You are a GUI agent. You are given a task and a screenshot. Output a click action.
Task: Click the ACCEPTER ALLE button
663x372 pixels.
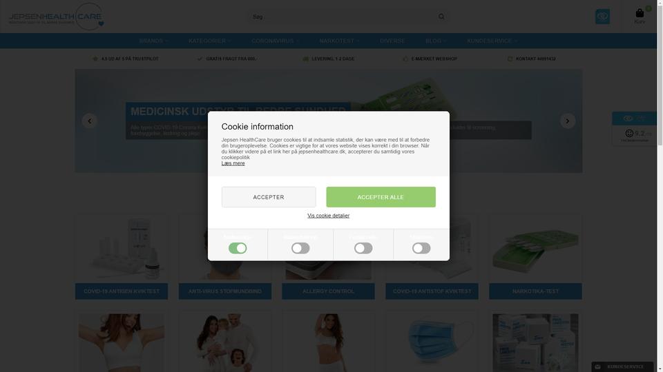381,197
